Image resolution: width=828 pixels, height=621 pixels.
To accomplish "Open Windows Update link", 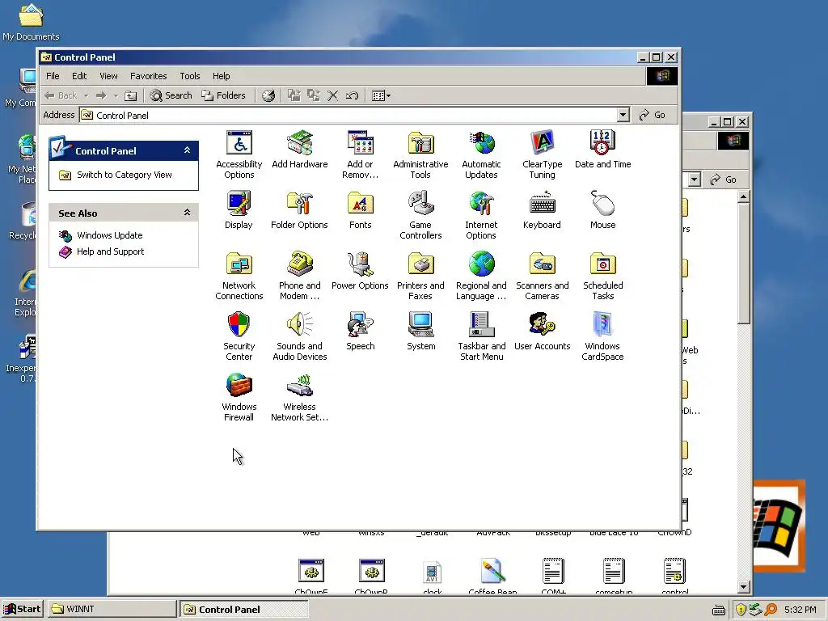I will click(109, 235).
